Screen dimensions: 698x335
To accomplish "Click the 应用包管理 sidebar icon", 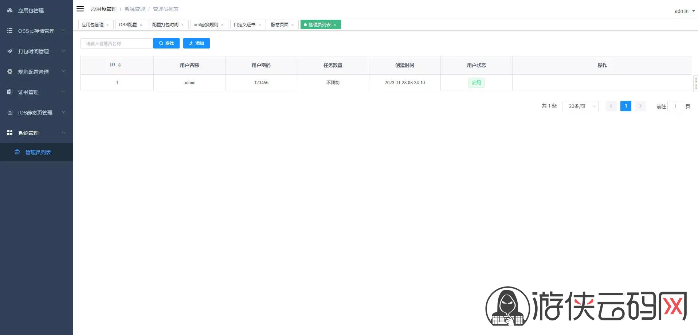I will 10,11.
